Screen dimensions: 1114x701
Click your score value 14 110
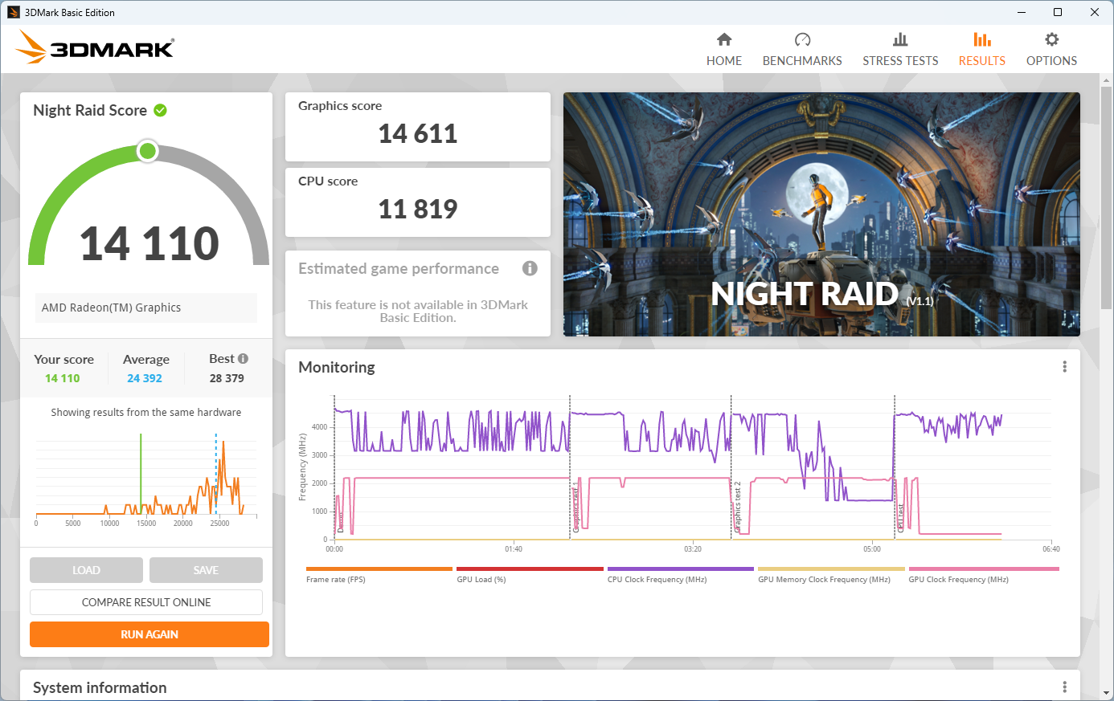click(x=63, y=378)
